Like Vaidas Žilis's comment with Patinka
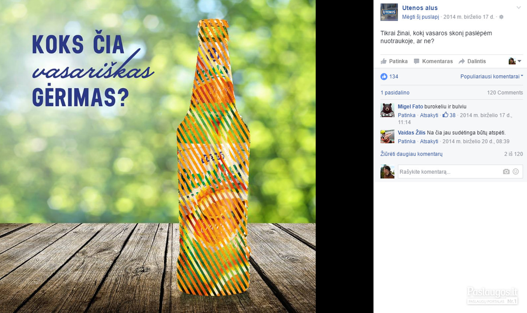The image size is (527, 313). click(x=407, y=141)
